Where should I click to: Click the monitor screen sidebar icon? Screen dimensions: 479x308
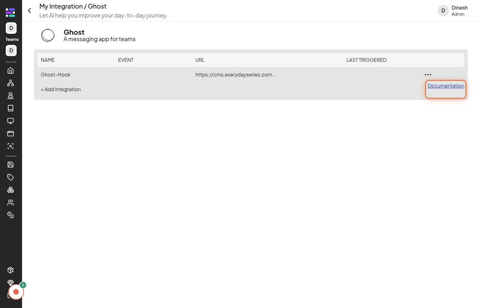11,121
